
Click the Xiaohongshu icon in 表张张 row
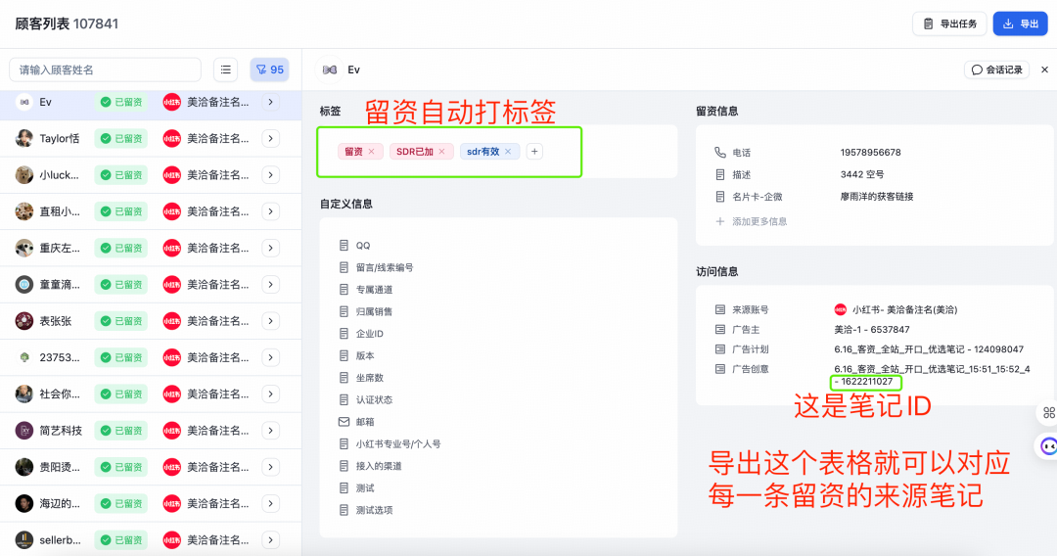172,321
